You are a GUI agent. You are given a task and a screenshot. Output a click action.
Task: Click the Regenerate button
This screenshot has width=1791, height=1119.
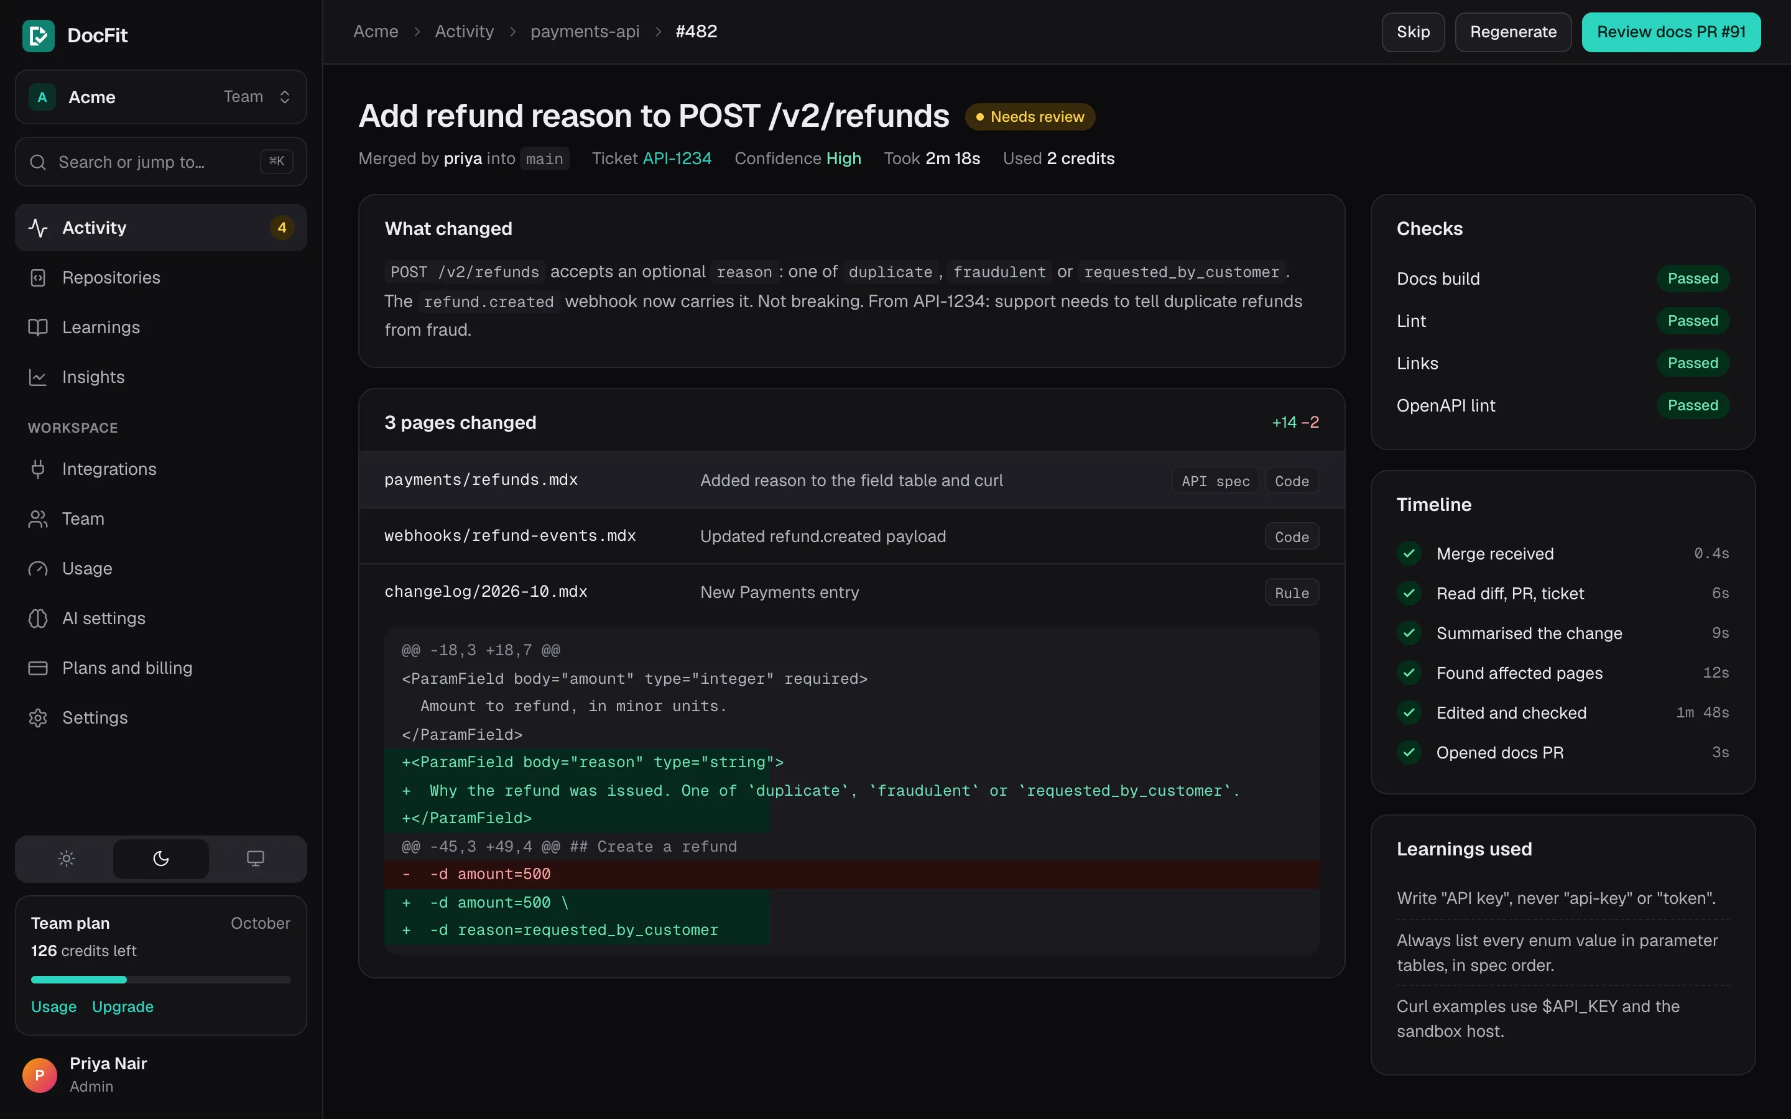coord(1513,32)
